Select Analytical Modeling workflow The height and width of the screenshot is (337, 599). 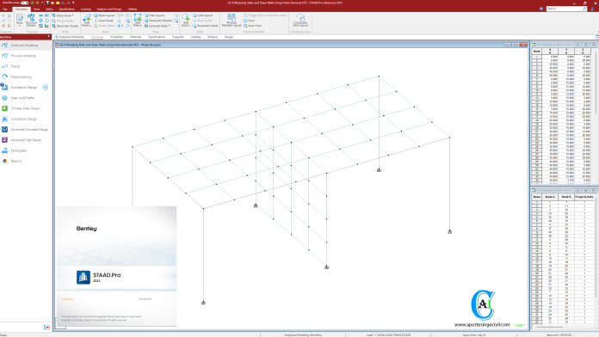pos(26,45)
